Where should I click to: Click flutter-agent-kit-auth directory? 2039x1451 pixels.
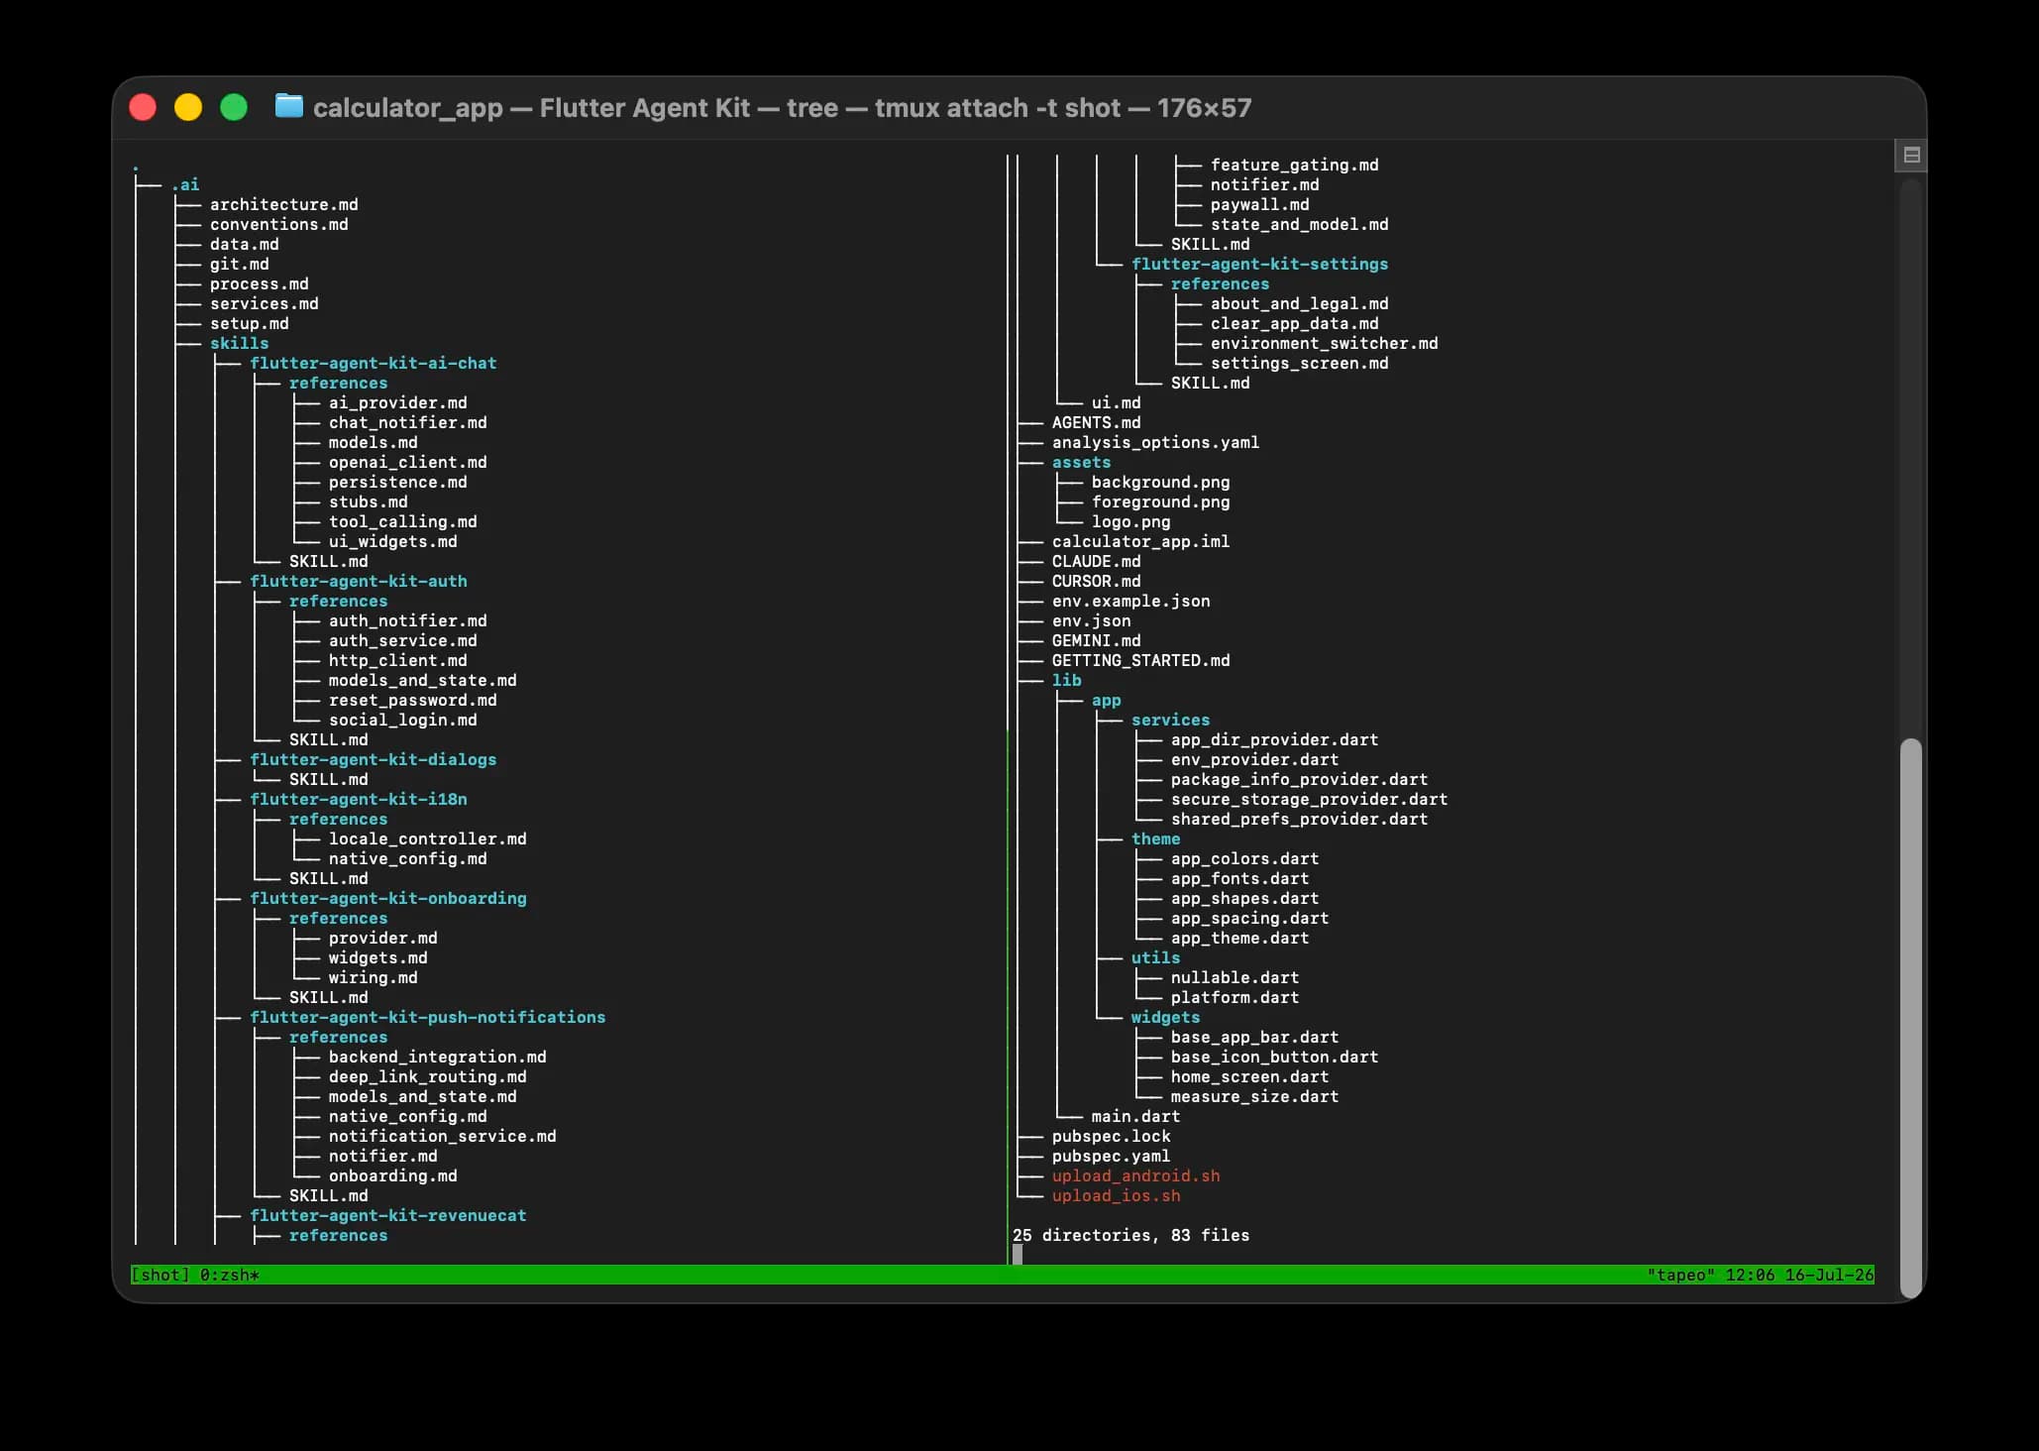359,581
